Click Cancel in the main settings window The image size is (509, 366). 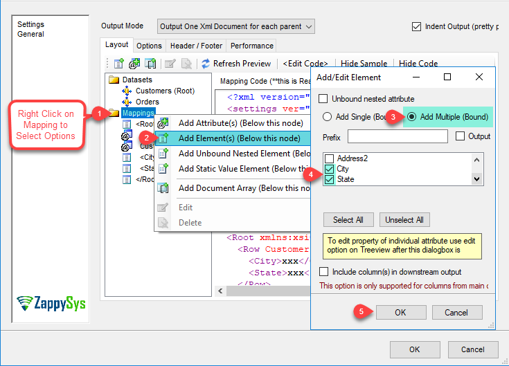point(473,349)
